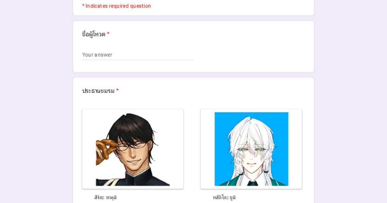Click the ประธานชมรม question heading

coord(98,91)
